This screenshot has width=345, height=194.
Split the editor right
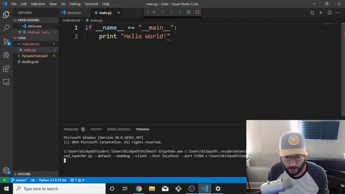click(x=329, y=13)
